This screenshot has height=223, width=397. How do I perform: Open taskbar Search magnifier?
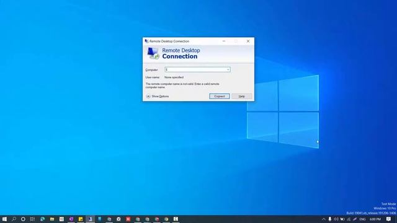click(14, 219)
